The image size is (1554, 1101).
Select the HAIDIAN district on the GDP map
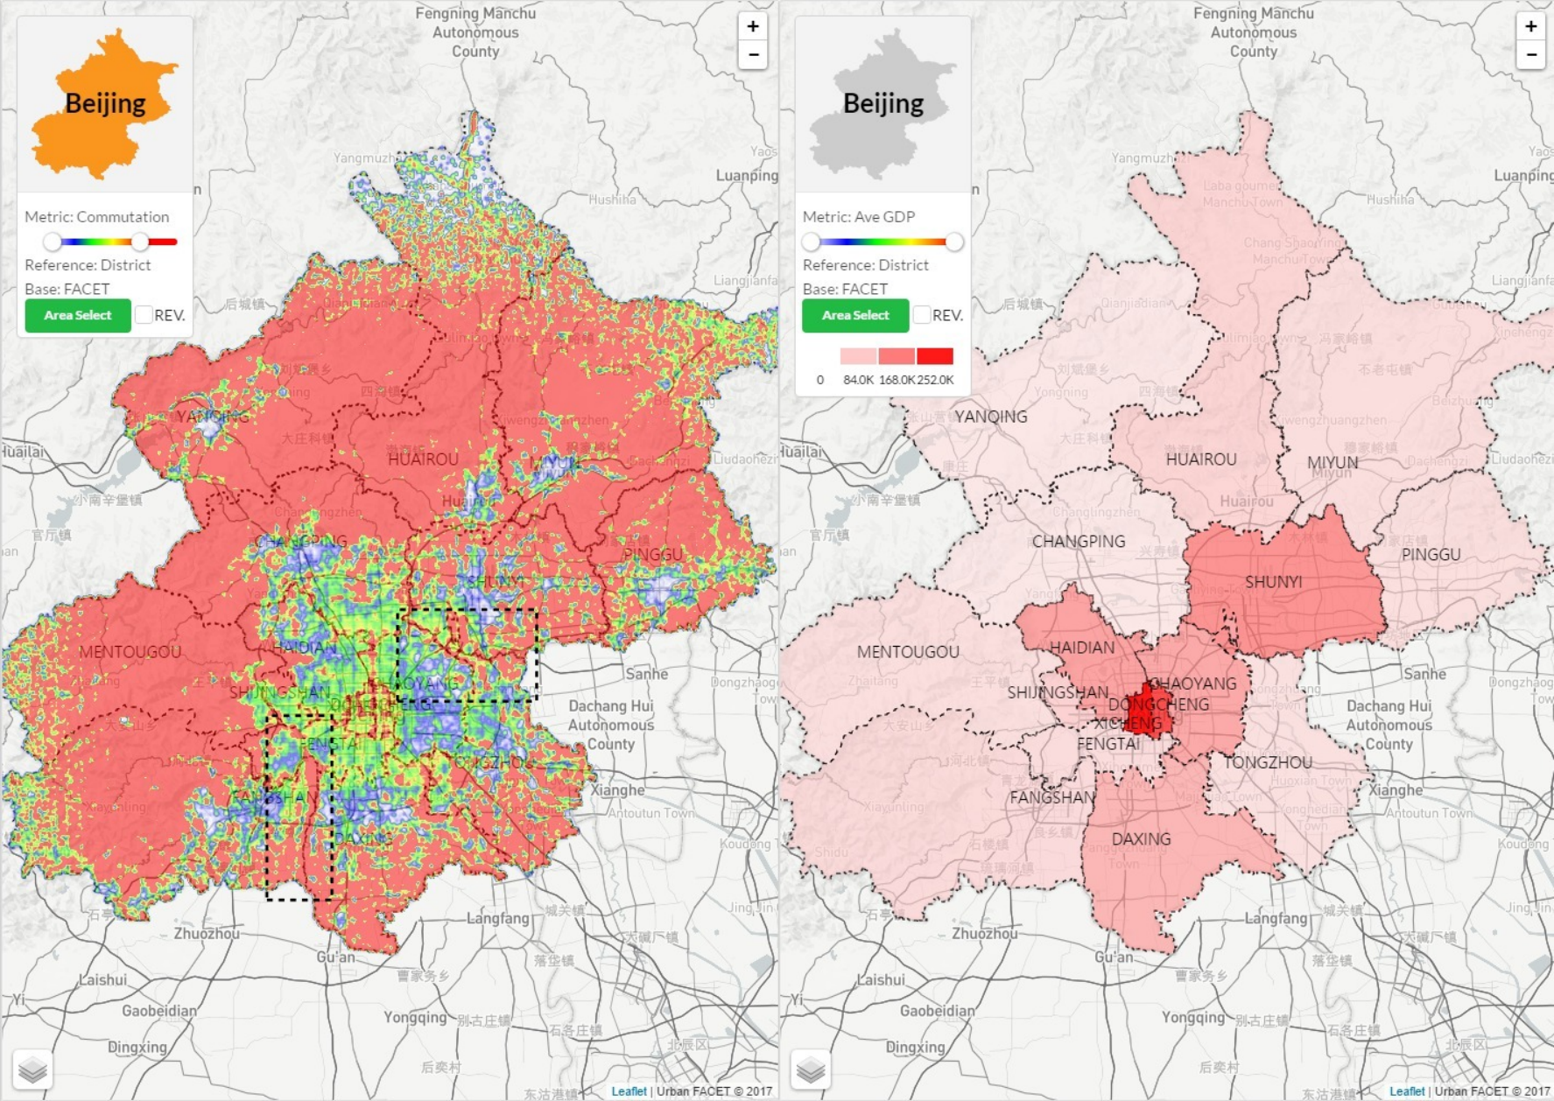[1083, 648]
